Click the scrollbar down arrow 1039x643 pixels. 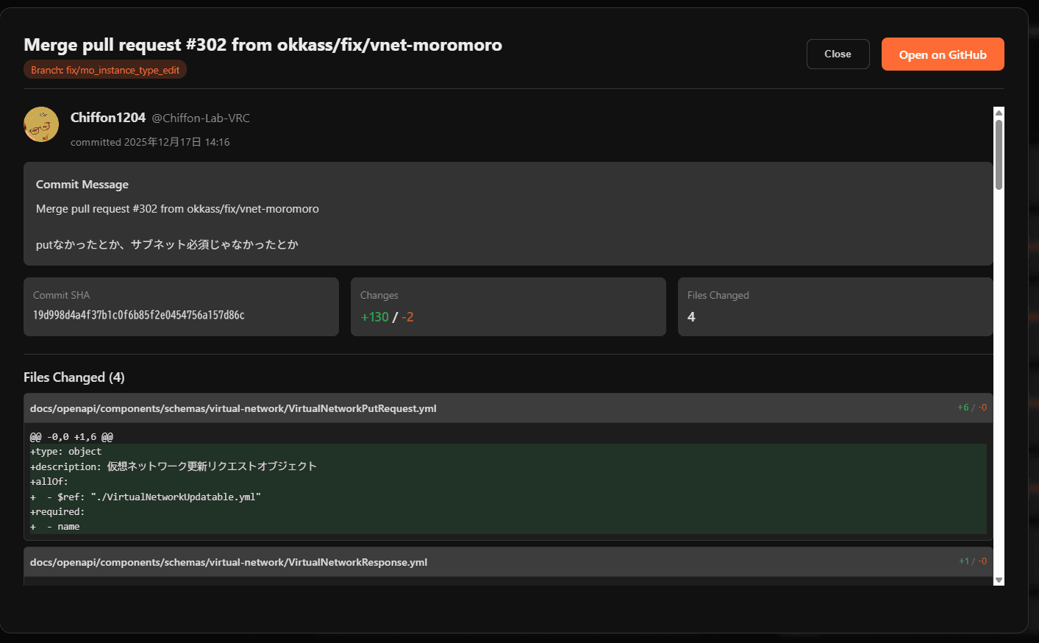pos(999,580)
